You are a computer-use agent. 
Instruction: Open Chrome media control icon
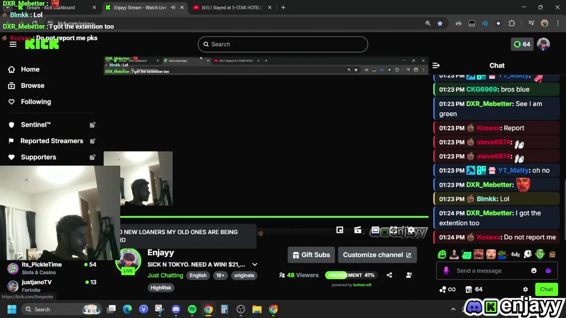(x=532, y=23)
